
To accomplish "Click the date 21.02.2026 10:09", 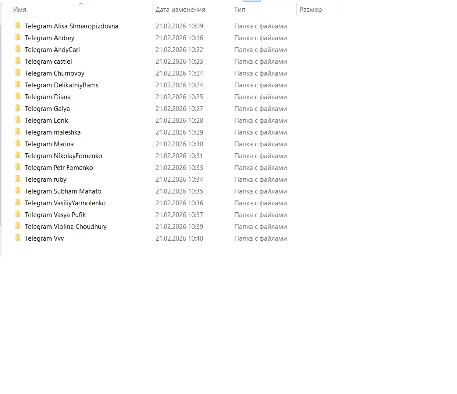I will 179,26.
